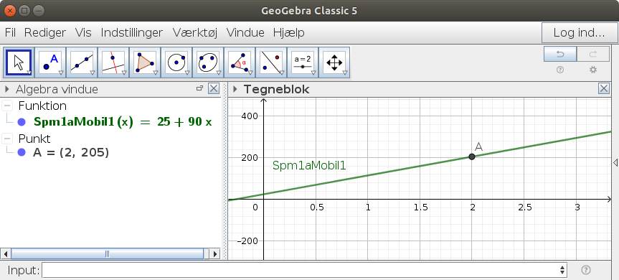The width and height of the screenshot is (619, 280).
Task: Expand Tegneblok style bar triangle
Action: [235, 89]
